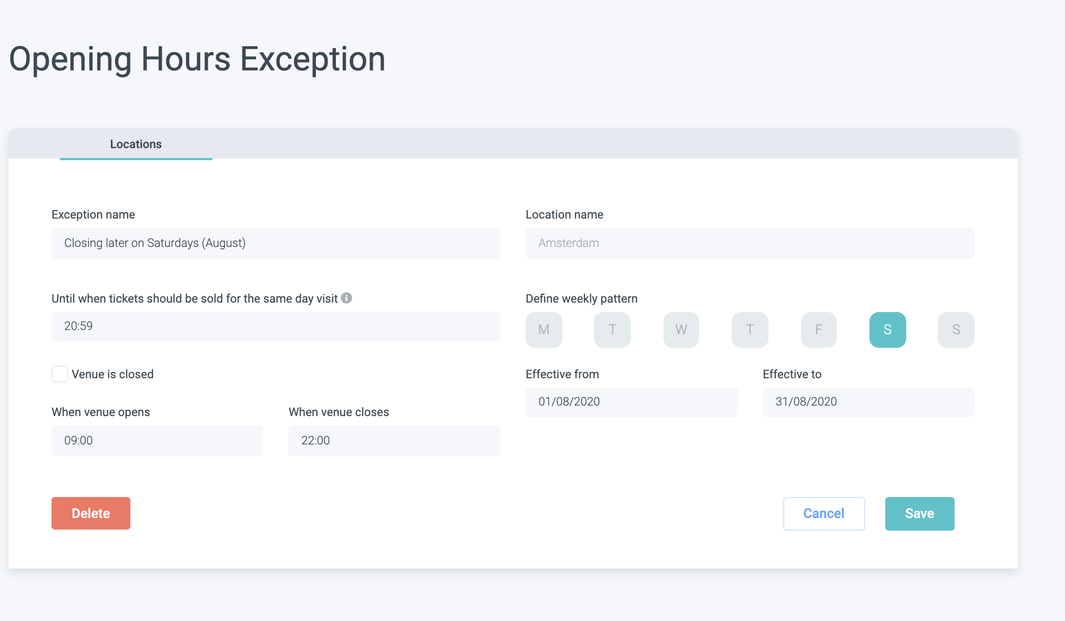The height and width of the screenshot is (621, 1065).
Task: Click the Exception name input field
Action: (x=275, y=243)
